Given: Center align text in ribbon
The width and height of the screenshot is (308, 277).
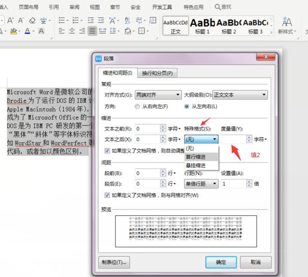Looking at the screenshot, I should pyautogui.click(x=72, y=31).
